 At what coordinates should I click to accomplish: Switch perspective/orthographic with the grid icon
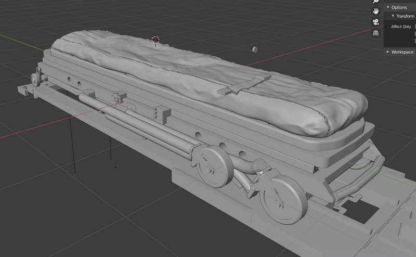click(375, 33)
